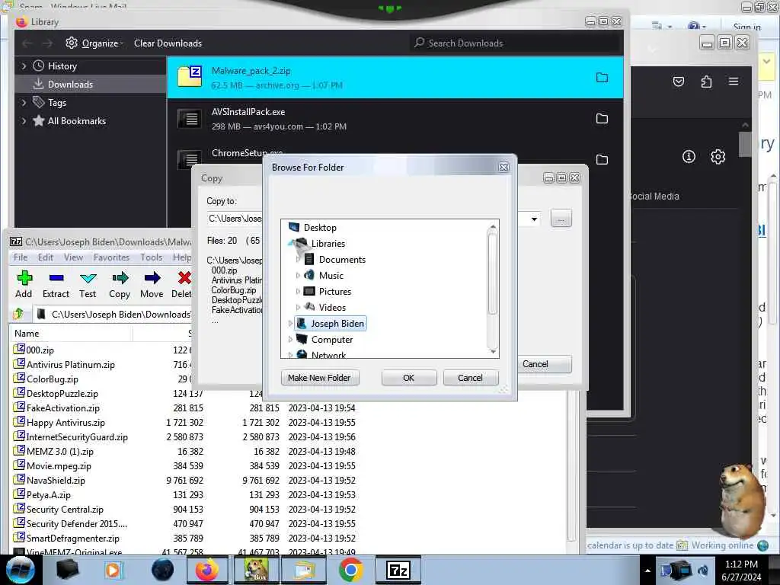Click the back arrow in Library window
Viewport: 780px width, 585px height.
coord(27,43)
